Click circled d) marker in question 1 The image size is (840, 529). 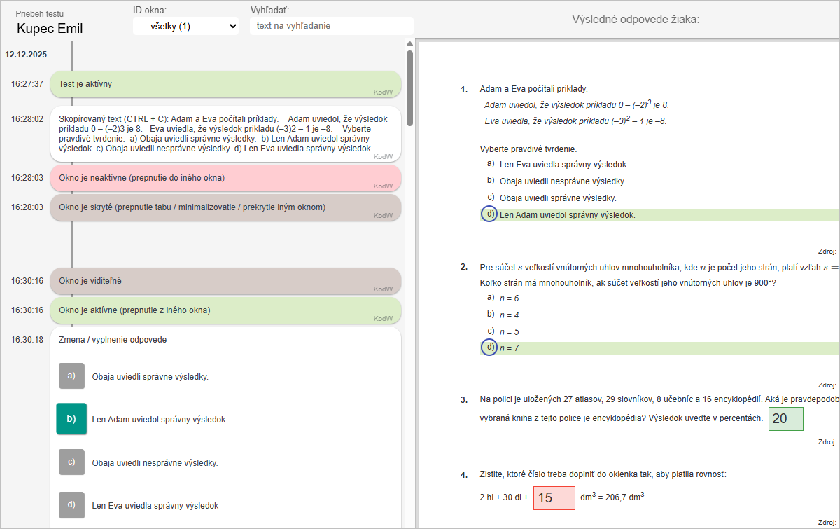coord(490,214)
